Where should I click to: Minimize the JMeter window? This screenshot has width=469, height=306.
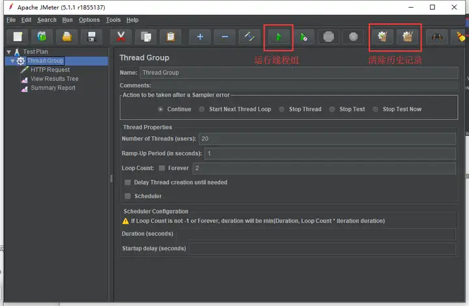(x=411, y=7)
